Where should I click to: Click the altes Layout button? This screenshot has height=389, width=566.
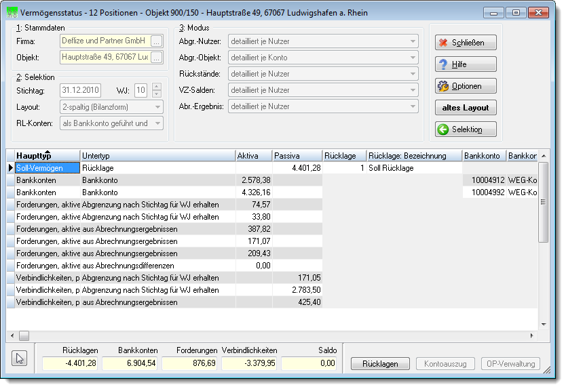[x=466, y=108]
